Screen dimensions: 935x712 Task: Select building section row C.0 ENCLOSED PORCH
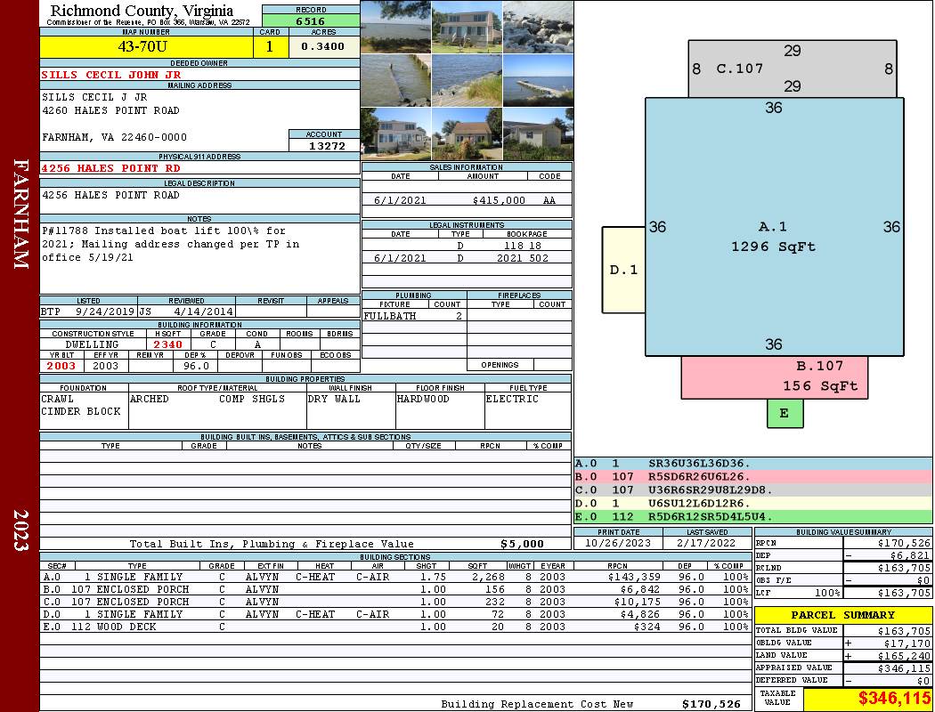coord(395,602)
